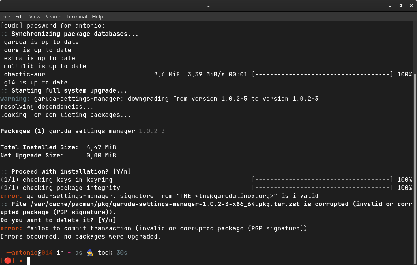
Task: Open the Search menu
Action: pyautogui.click(x=53, y=17)
